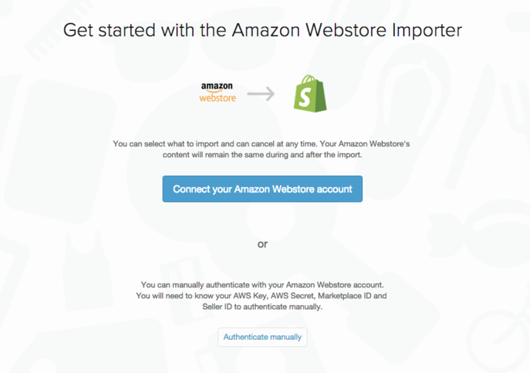Click 'You can manually authenticate' line
This screenshot has height=373, width=530.
pyautogui.click(x=262, y=285)
